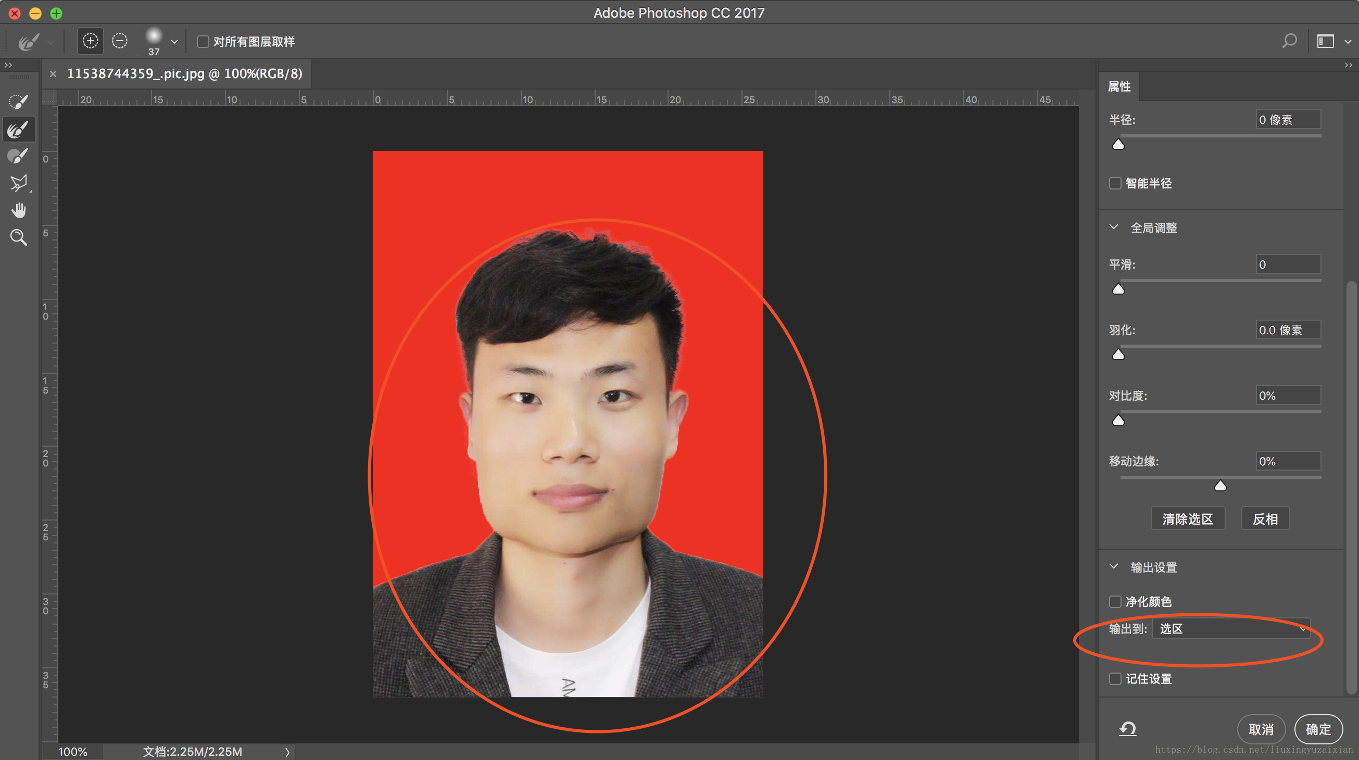The image size is (1359, 760).
Task: Select the Brush tool in sidebar
Action: [x=18, y=156]
